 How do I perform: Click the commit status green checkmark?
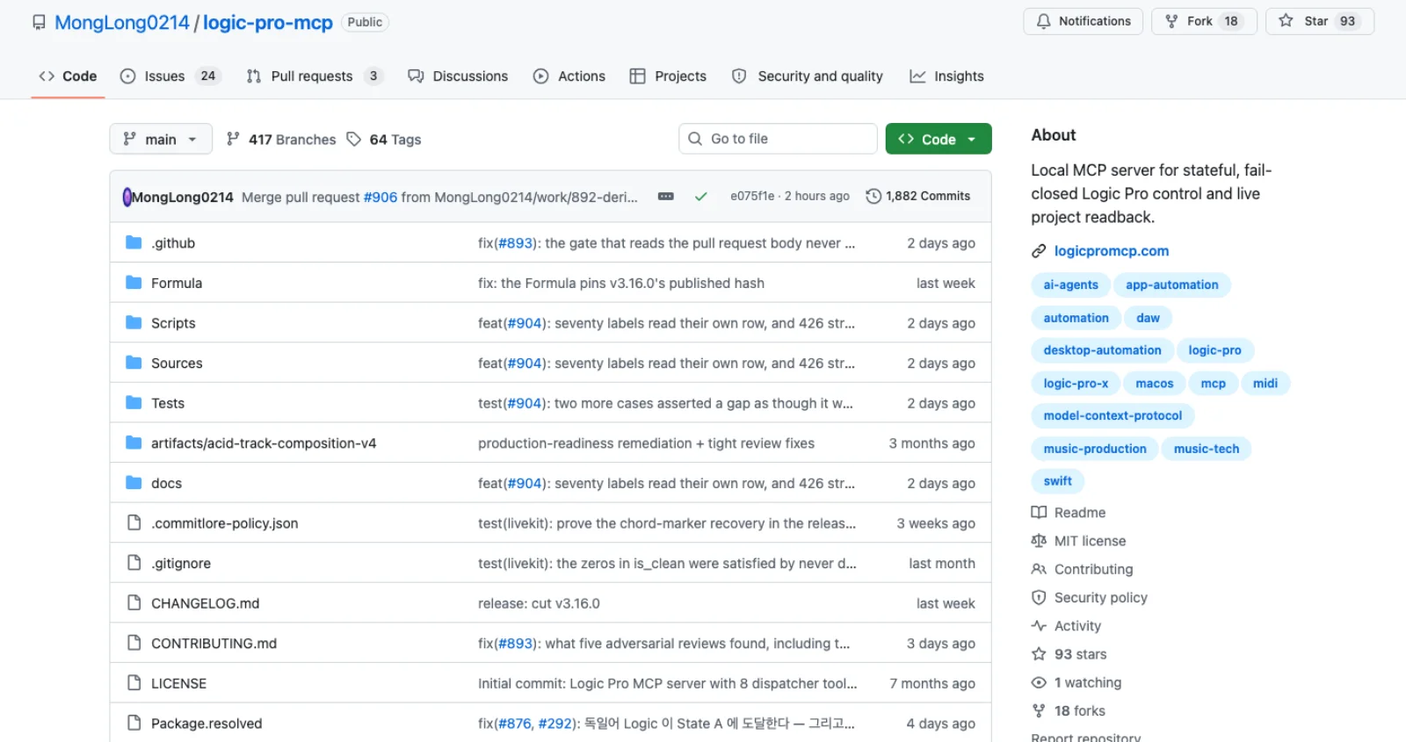point(700,197)
